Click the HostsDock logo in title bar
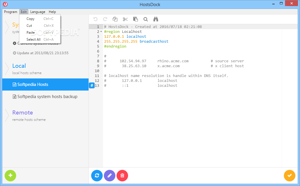This screenshot has height=186, width=300. tap(5, 4)
